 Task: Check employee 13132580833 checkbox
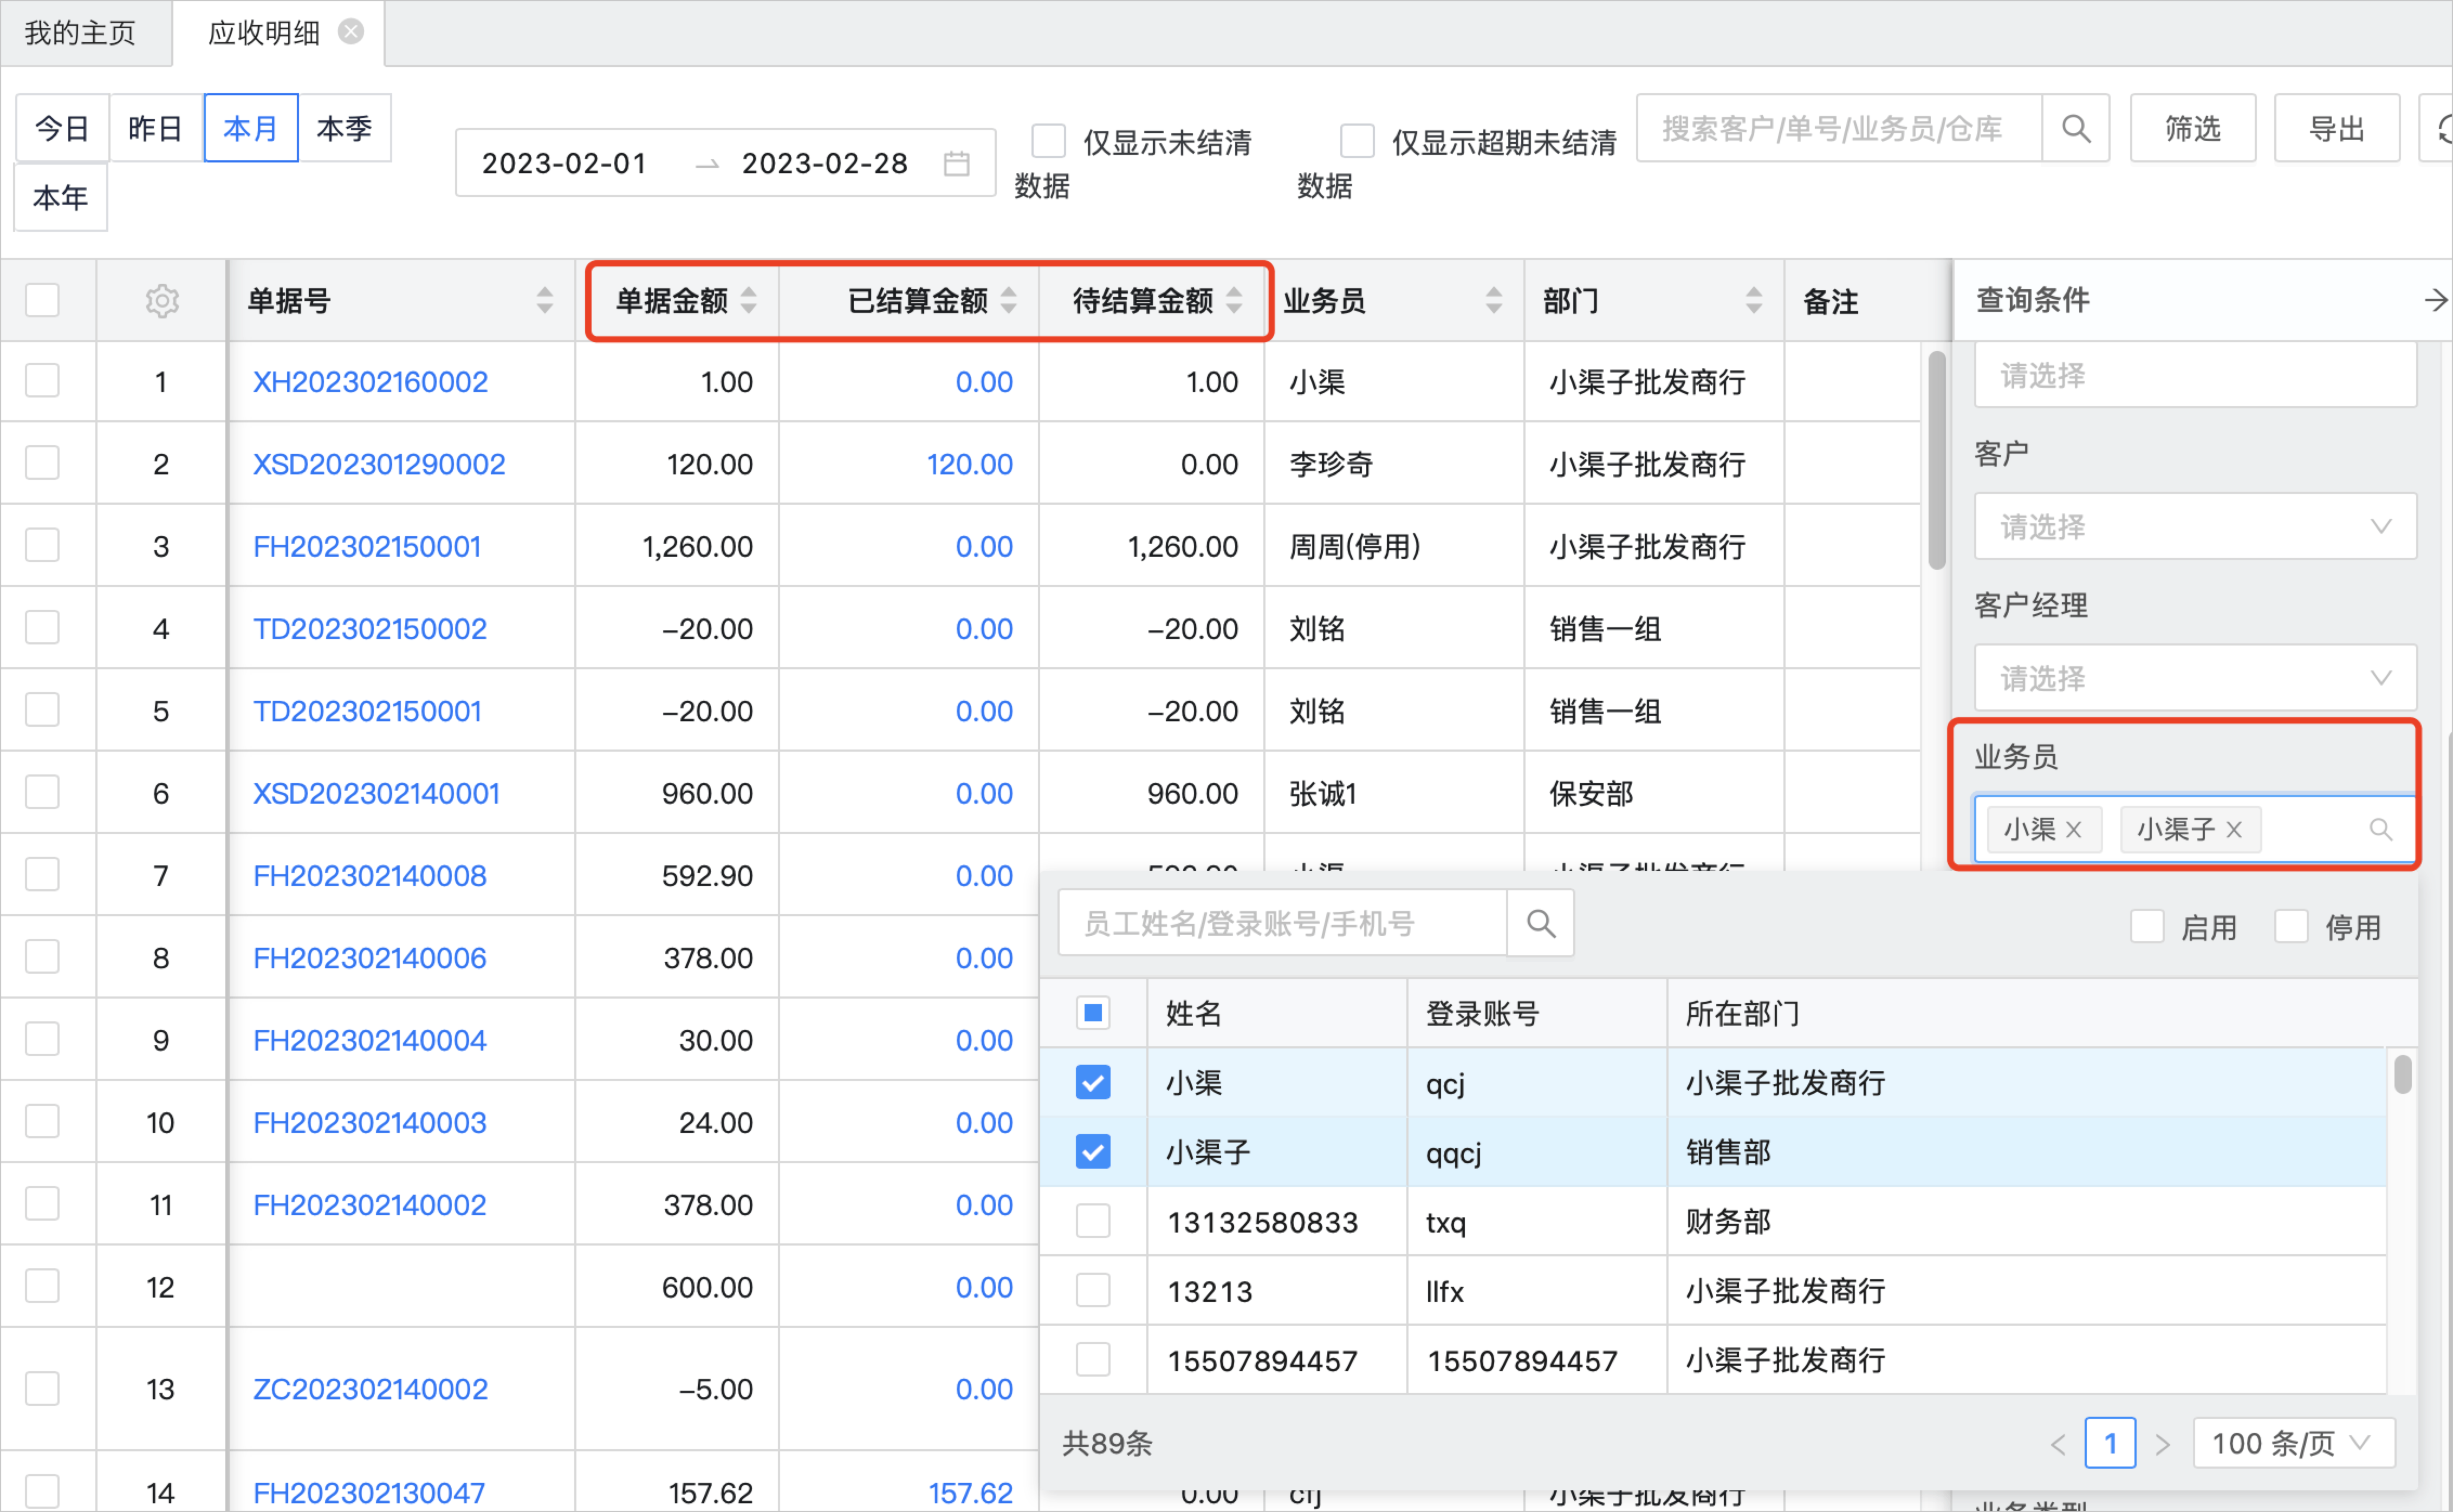coord(1093,1221)
